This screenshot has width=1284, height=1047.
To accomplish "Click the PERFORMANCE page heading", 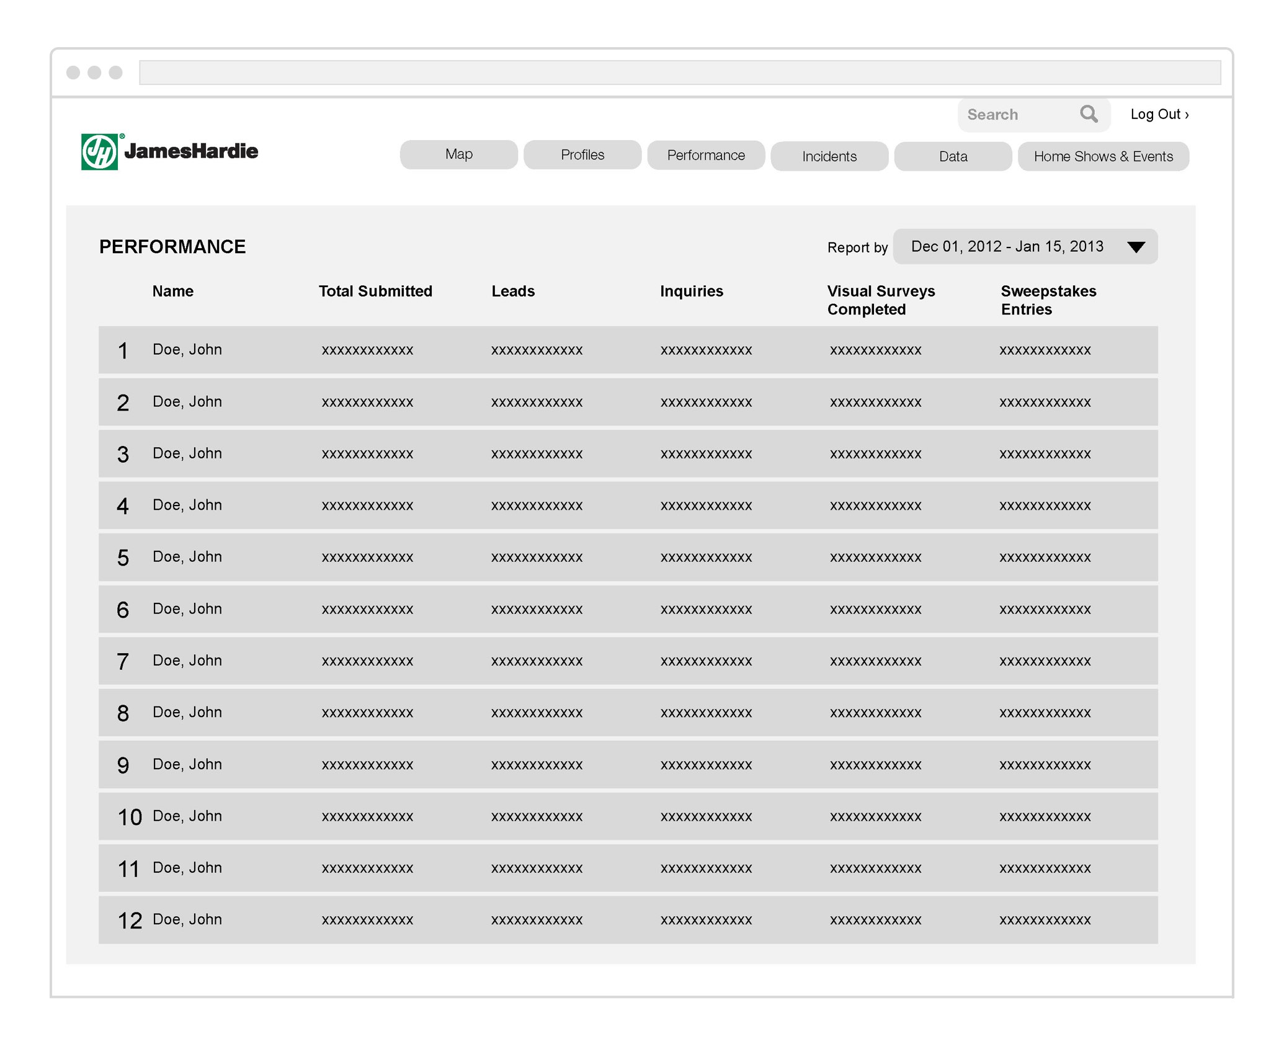I will [x=172, y=247].
